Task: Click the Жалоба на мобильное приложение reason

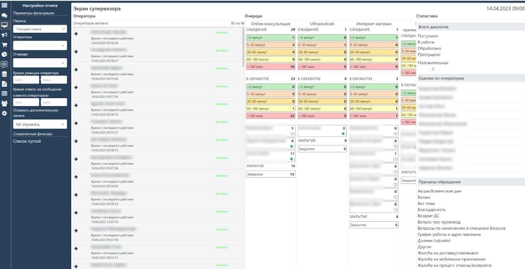Action: pos(451,259)
